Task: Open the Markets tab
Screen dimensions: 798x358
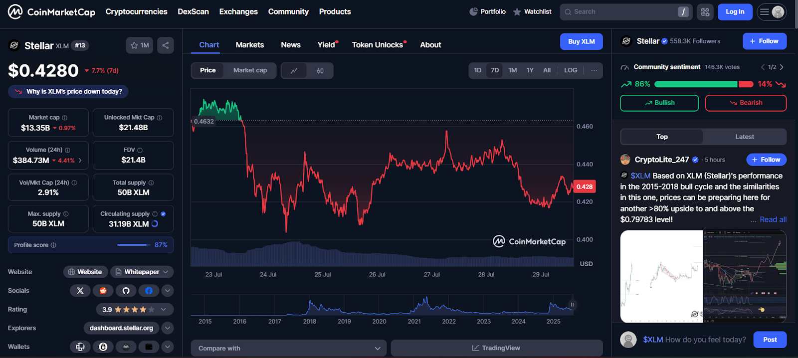Action: (x=250, y=45)
